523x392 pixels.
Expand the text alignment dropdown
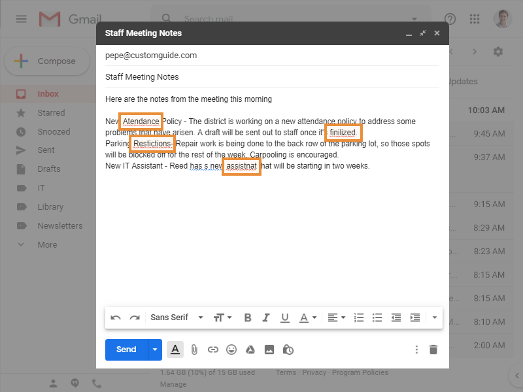[336, 318]
